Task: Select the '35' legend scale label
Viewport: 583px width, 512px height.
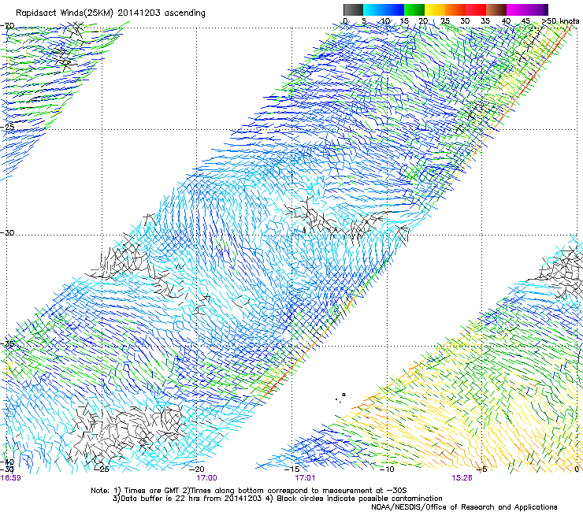Action: [485, 21]
